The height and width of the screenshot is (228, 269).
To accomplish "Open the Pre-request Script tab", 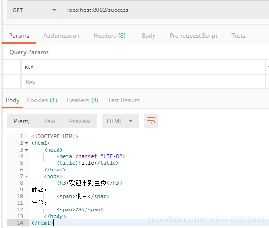I will click(x=193, y=36).
